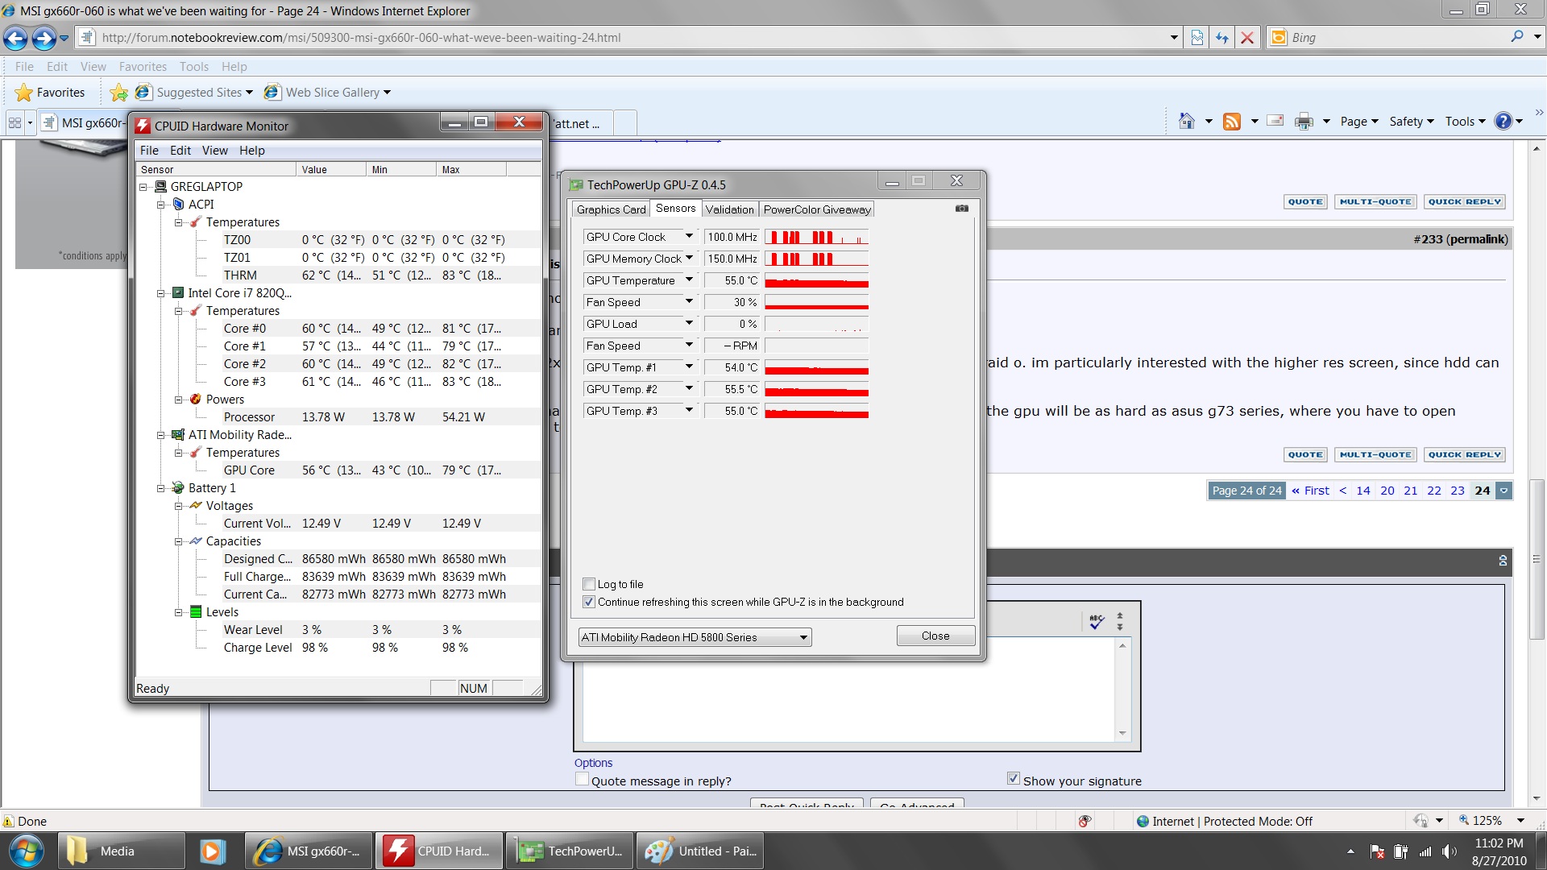
Task: Click the IE Home icon
Action: 1186,122
